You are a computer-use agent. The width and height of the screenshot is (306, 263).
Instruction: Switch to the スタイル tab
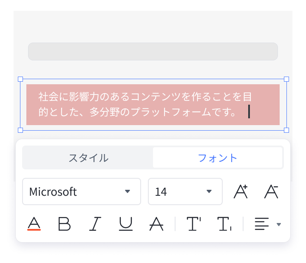click(x=88, y=158)
